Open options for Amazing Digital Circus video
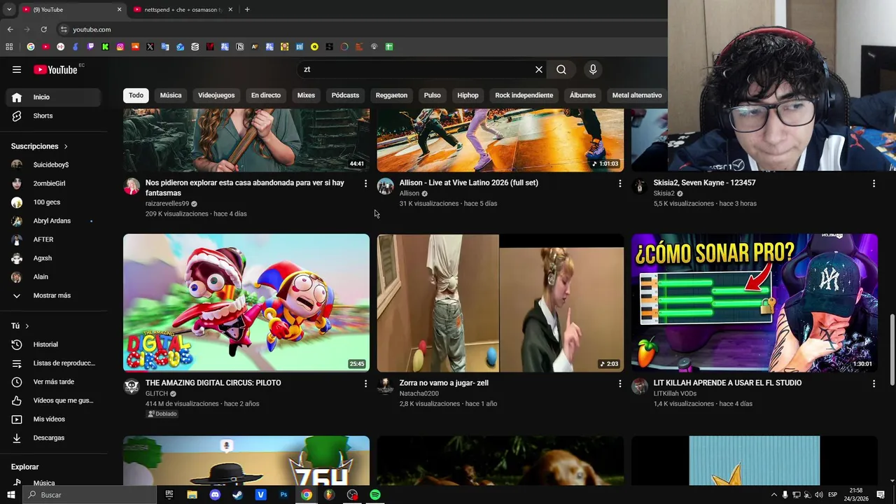This screenshot has width=896, height=504. click(365, 384)
